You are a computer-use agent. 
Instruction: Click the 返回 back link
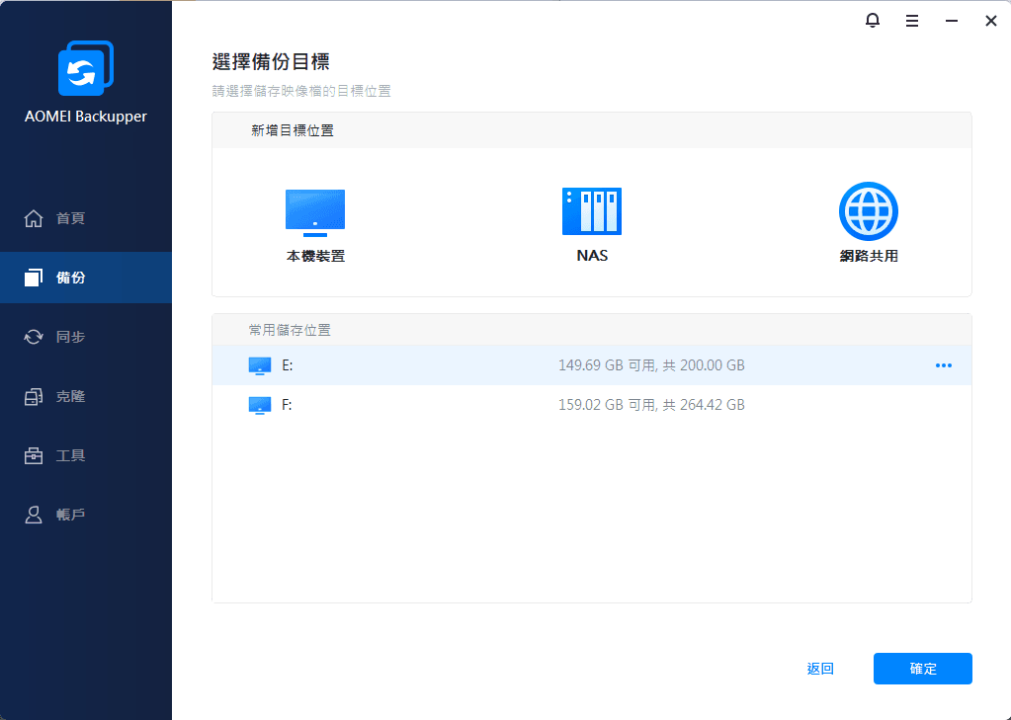[x=820, y=669]
